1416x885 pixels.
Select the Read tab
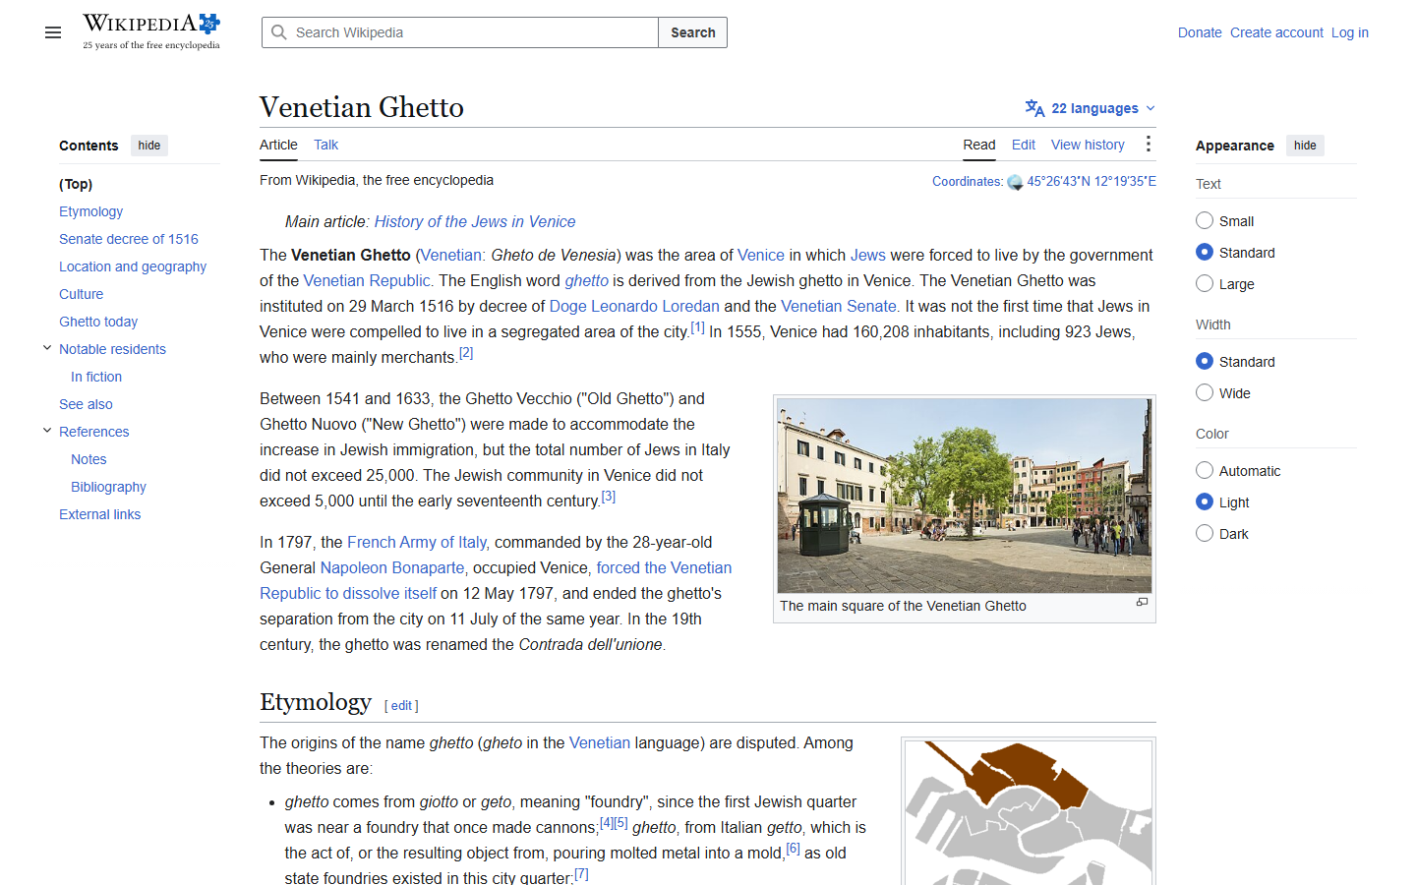click(978, 145)
